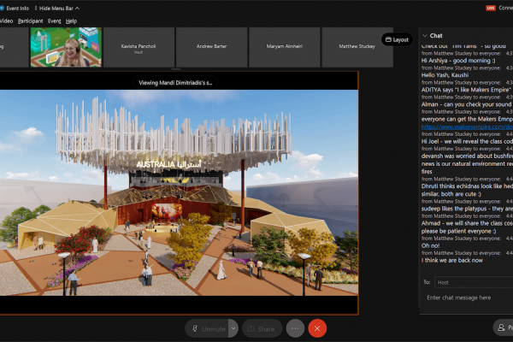Change video arrangement with Layout button
This screenshot has width=513, height=342.
pyautogui.click(x=397, y=39)
